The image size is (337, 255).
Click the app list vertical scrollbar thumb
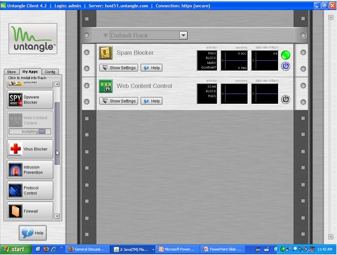point(57,134)
